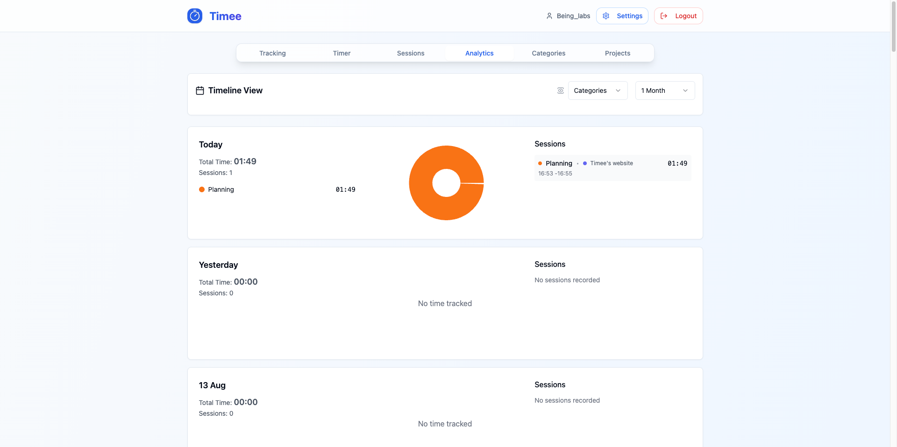897x447 pixels.
Task: Select the user profile icon beside Being_labs
Action: point(549,15)
